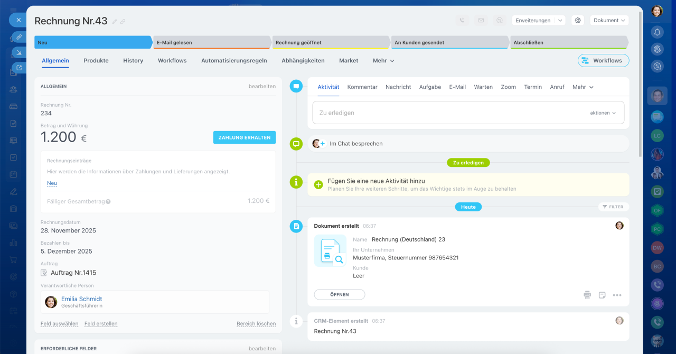The image size is (676, 354).
Task: Expand the Erweiterungen dropdown
Action: (x=538, y=21)
